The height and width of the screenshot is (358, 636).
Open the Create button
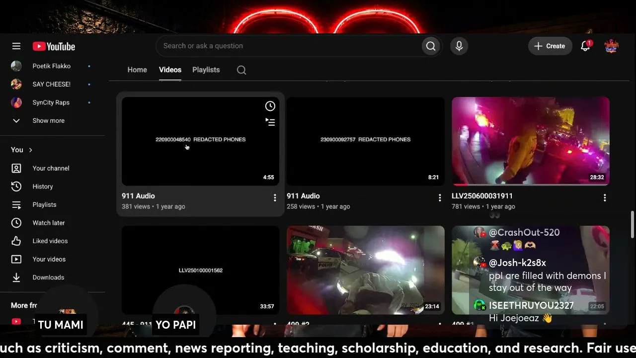(x=550, y=46)
